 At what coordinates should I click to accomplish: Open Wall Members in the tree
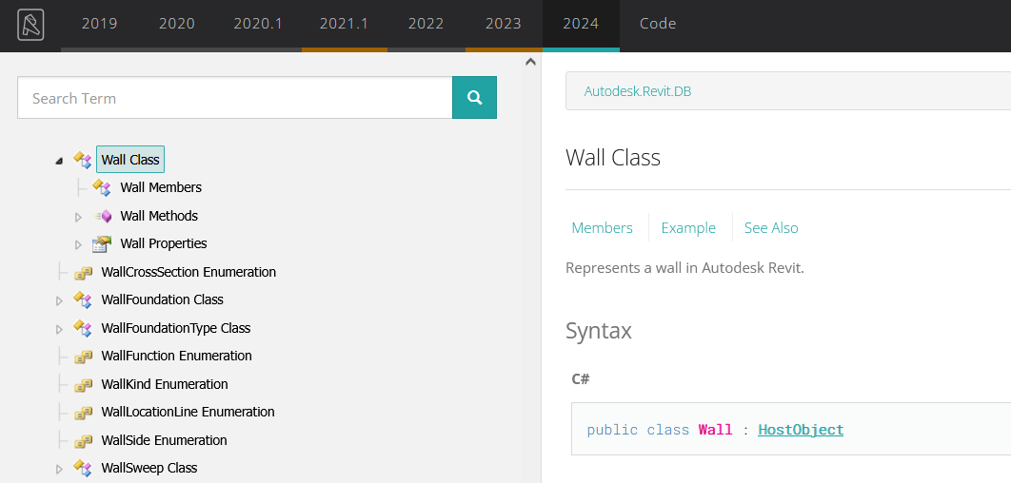[161, 187]
